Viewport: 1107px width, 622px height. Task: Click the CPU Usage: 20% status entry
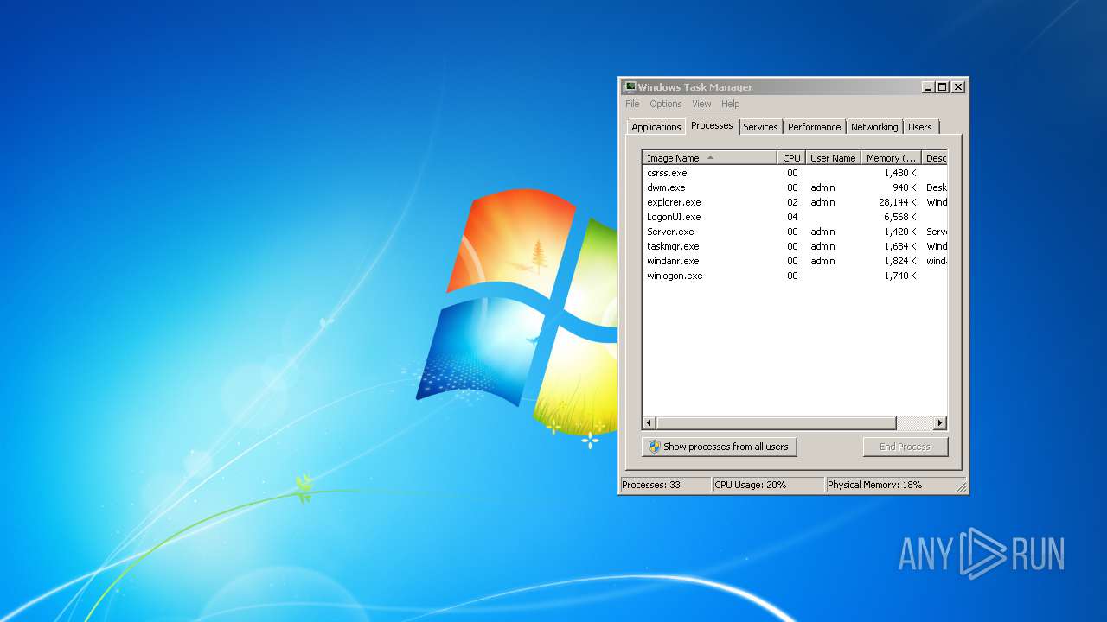[768, 485]
